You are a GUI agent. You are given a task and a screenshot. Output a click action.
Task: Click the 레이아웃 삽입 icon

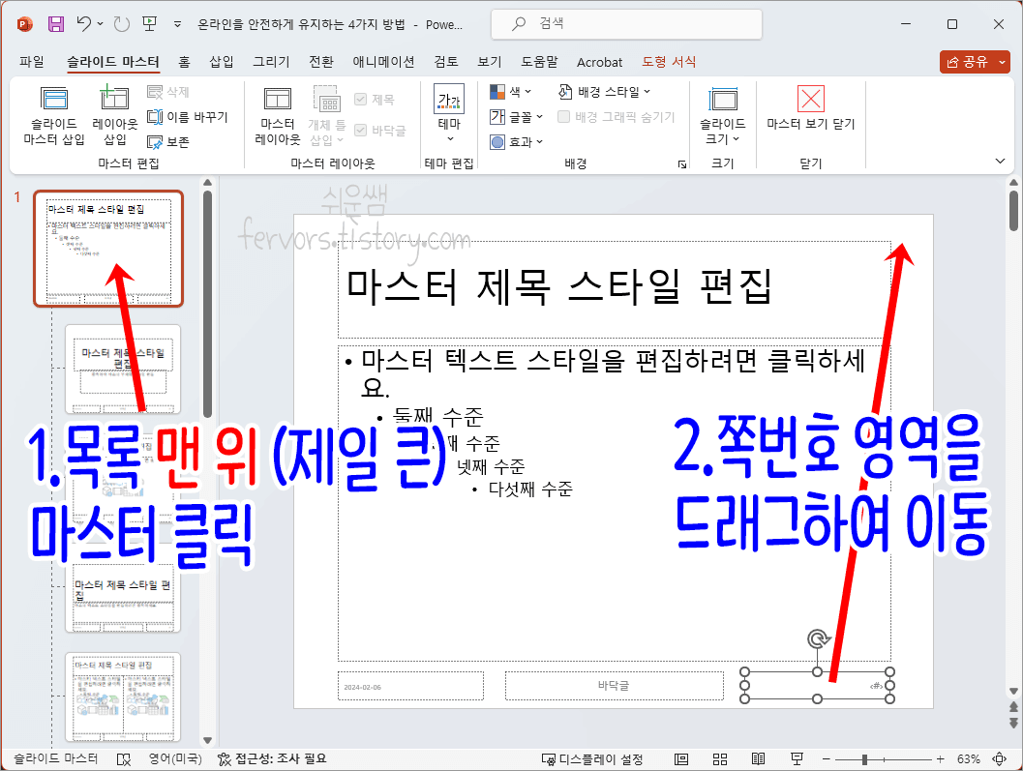click(114, 116)
